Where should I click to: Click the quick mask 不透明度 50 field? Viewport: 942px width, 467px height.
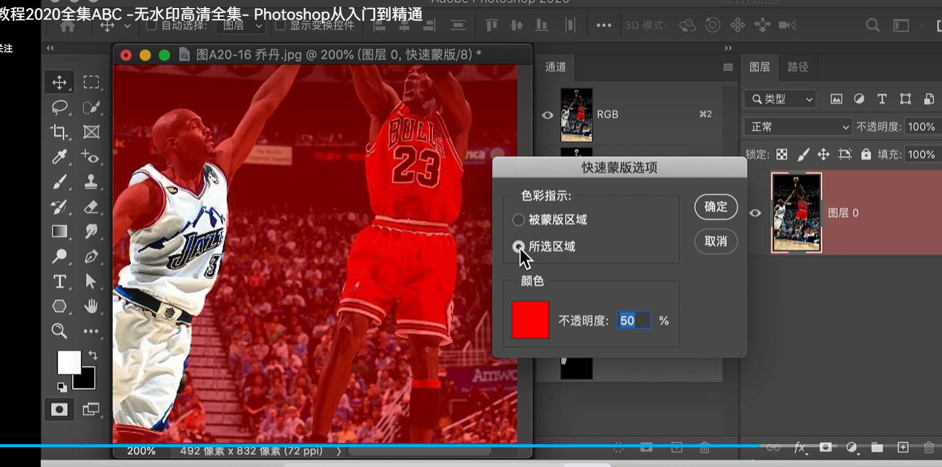[634, 321]
